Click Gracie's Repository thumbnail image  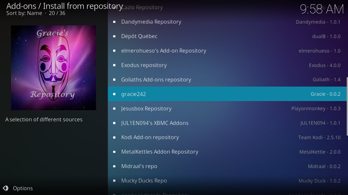click(x=53, y=68)
